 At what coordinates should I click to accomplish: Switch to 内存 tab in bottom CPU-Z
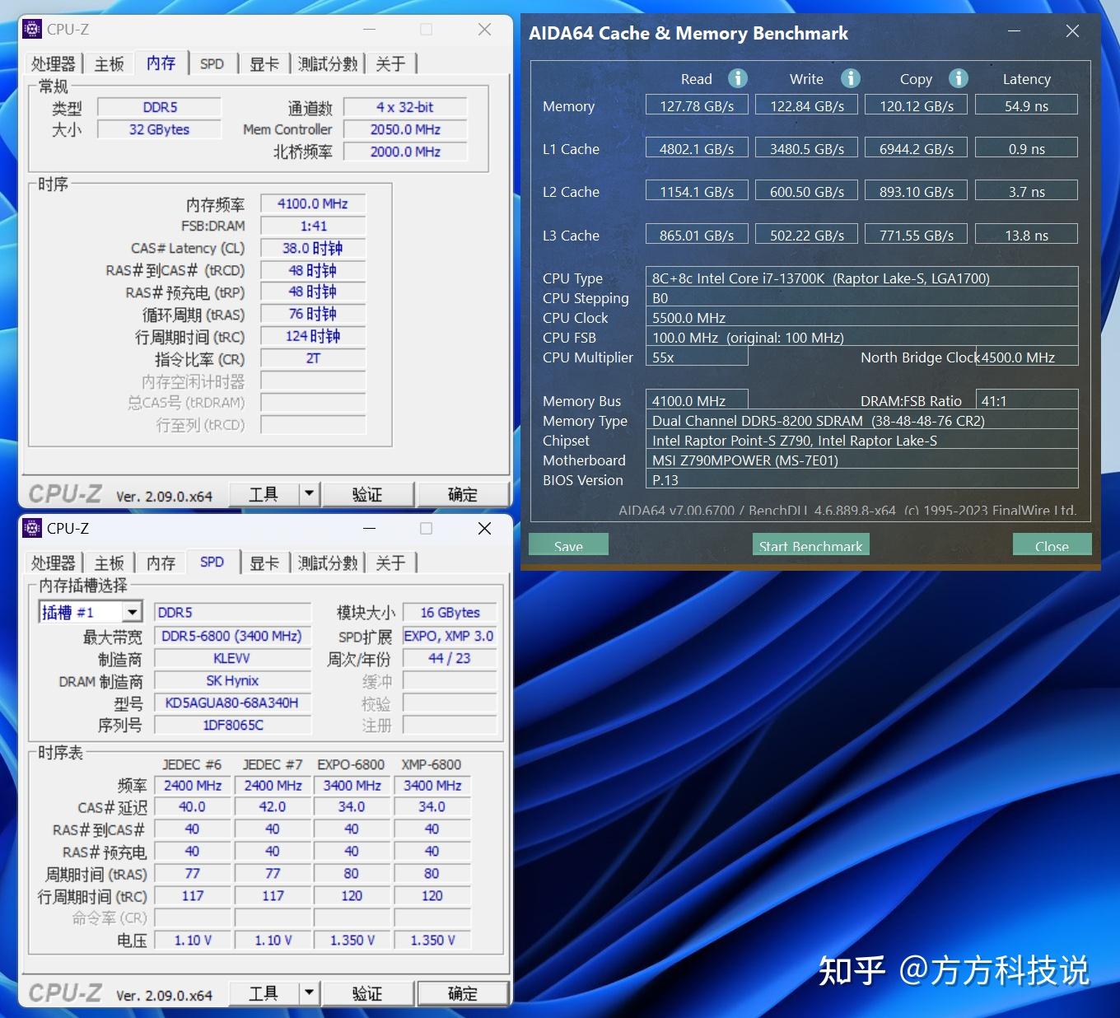(161, 563)
